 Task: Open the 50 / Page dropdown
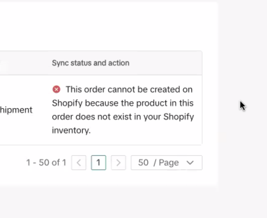pos(166,163)
